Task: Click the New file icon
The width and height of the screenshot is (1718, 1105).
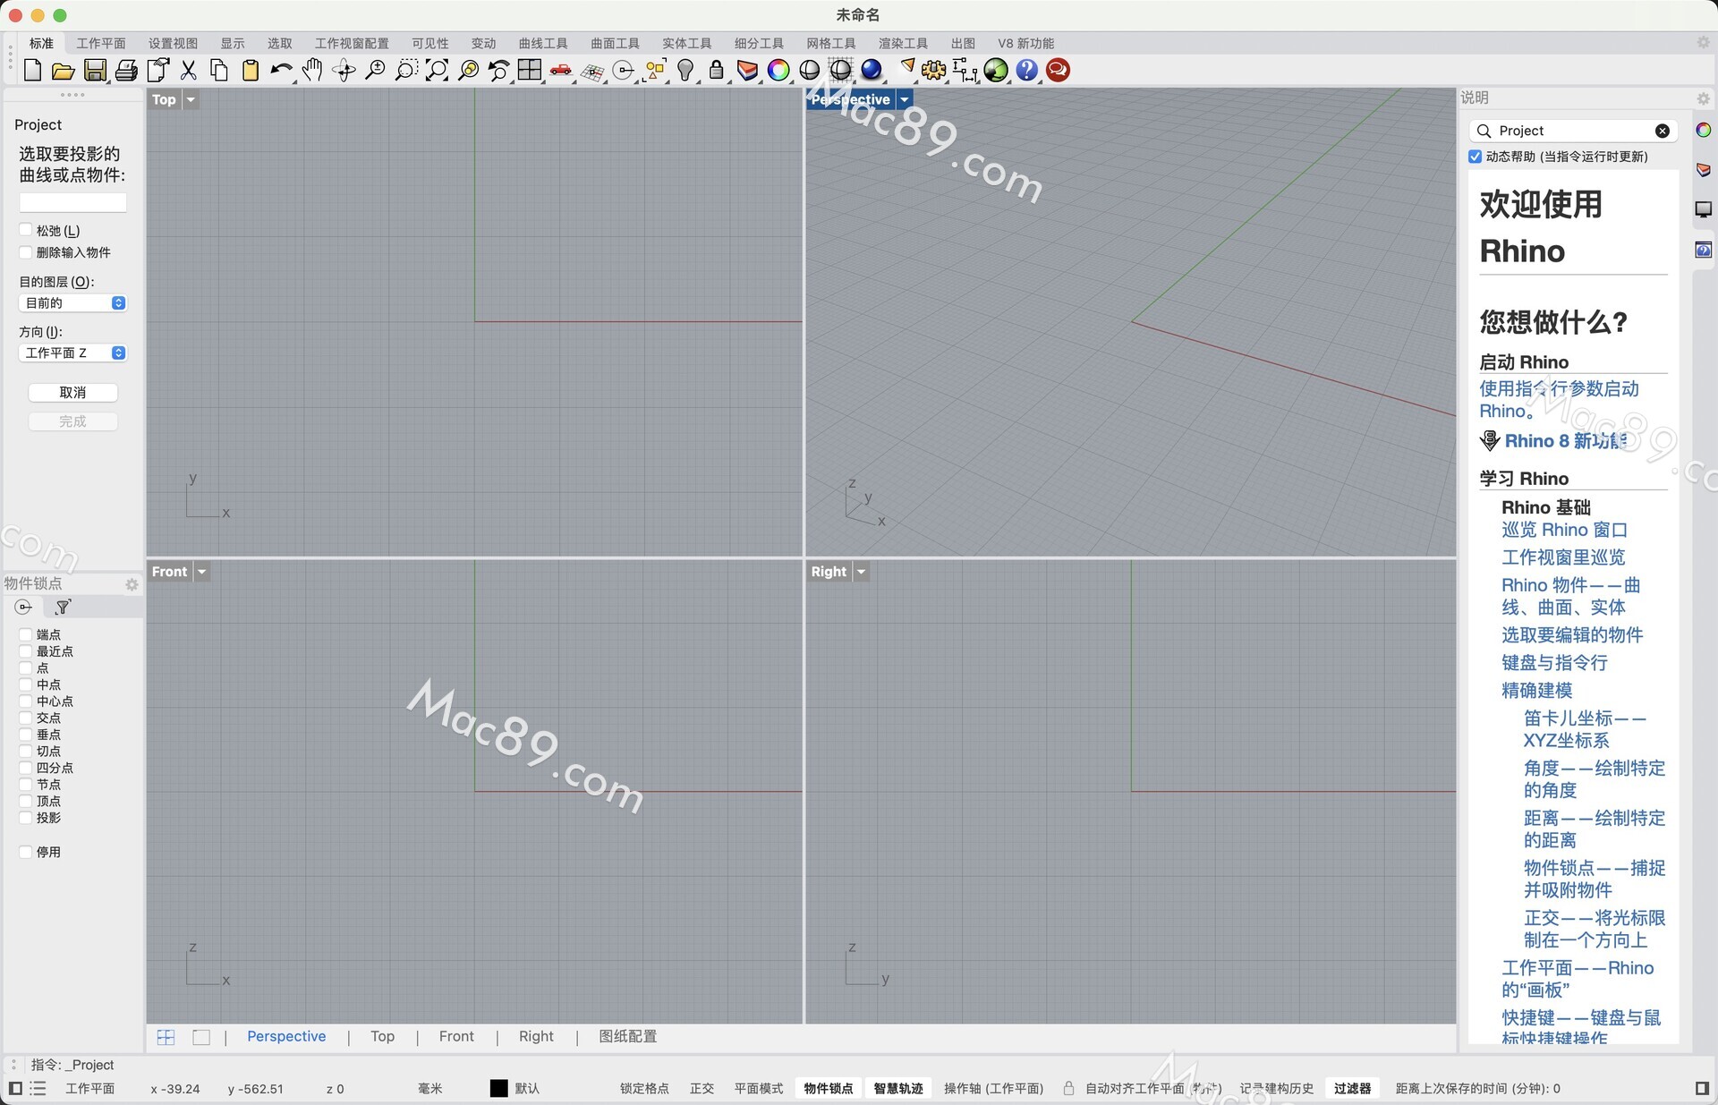Action: click(x=32, y=70)
